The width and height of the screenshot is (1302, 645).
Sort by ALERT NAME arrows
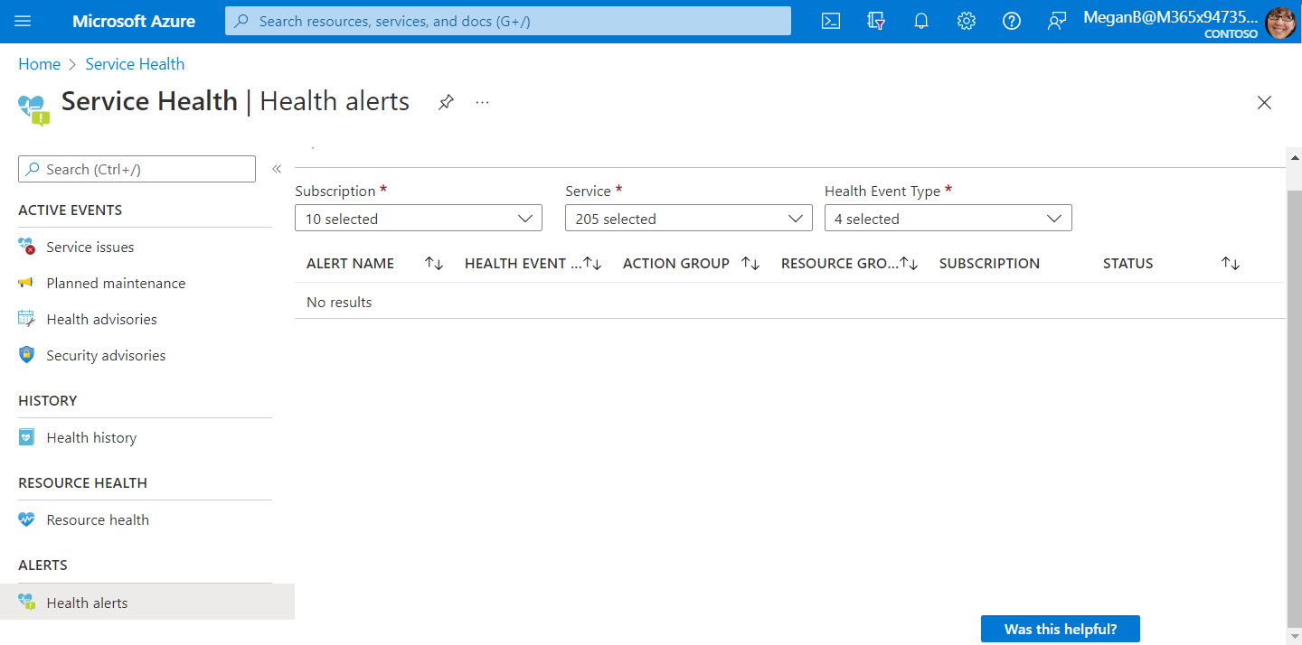tap(434, 264)
